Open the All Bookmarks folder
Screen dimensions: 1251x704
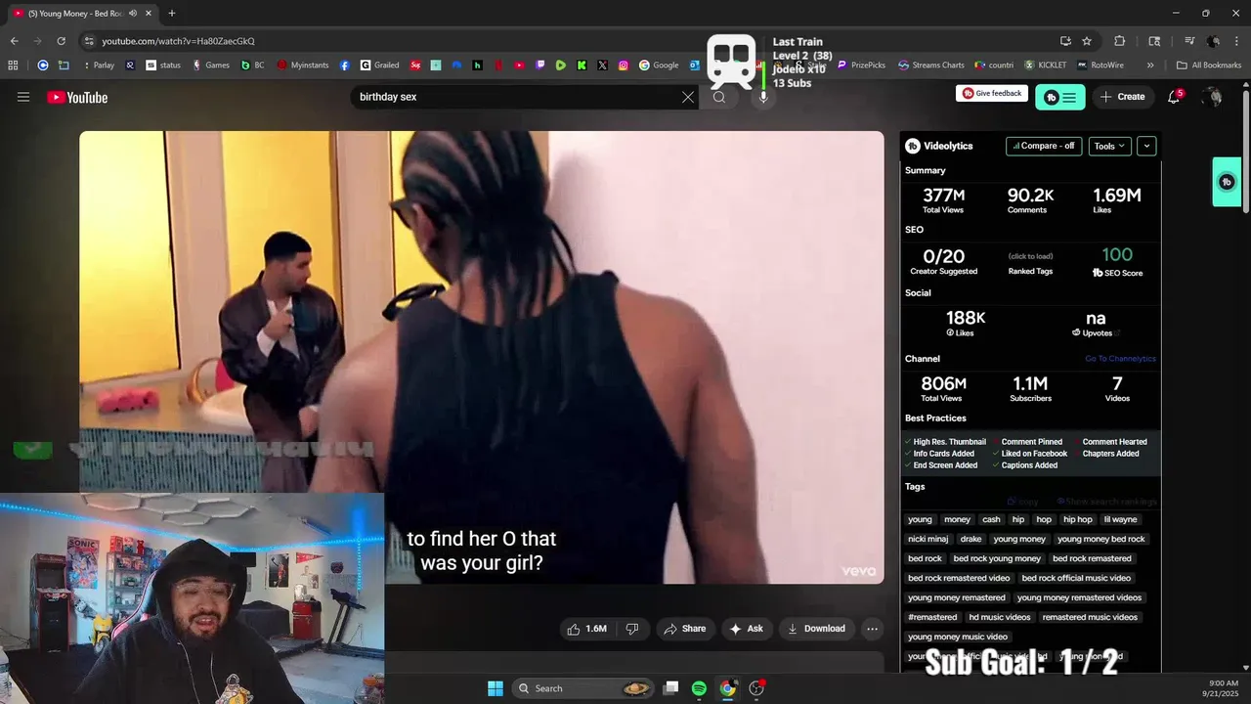pyautogui.click(x=1209, y=66)
